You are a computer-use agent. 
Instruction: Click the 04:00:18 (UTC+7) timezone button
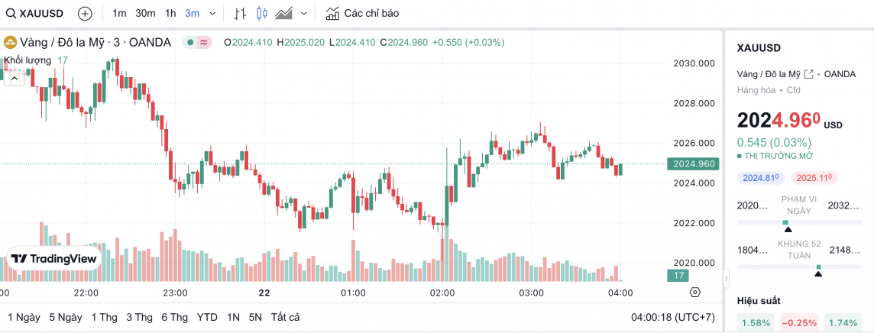click(673, 317)
